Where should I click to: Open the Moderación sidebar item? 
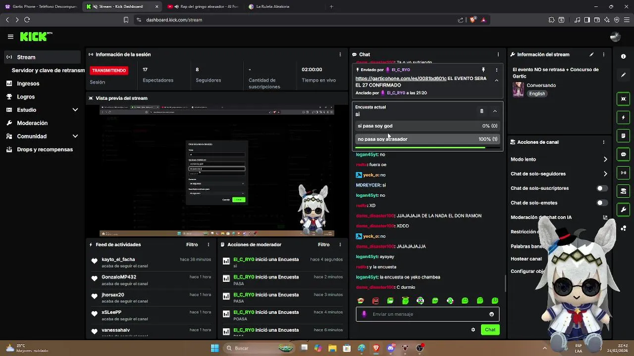[42, 123]
